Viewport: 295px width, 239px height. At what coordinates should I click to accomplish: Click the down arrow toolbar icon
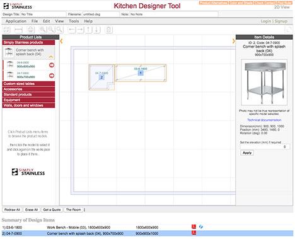pyautogui.click(x=96, y=30)
